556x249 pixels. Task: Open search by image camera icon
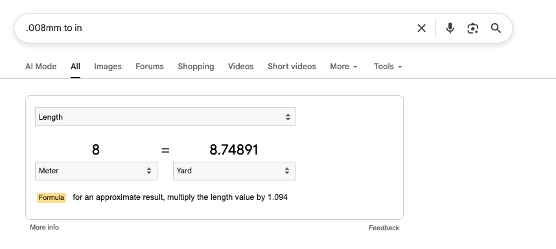pyautogui.click(x=472, y=28)
